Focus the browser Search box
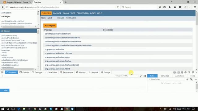Image resolution: width=198 pixels, height=111 pixels. (x=139, y=7)
